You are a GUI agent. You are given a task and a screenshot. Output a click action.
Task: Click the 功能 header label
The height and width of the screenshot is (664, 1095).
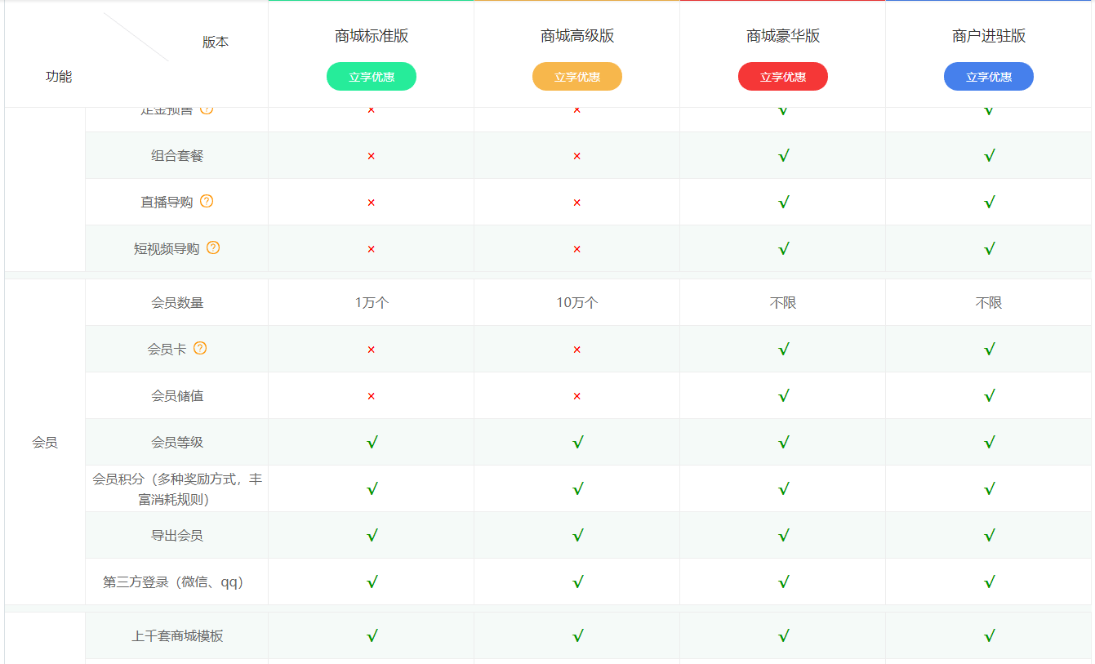point(59,77)
